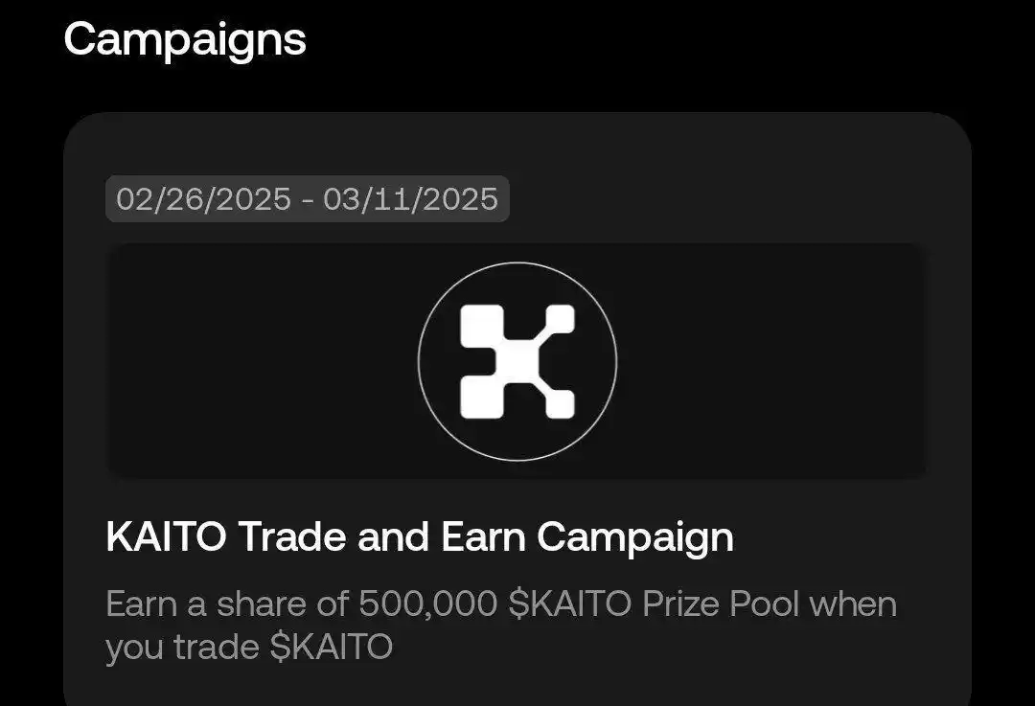Click the KAITO logo icon
Screen dimensions: 1035x706
[x=517, y=361]
